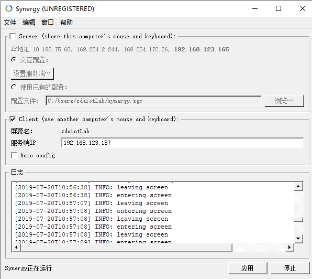Maximize the Synergy window

[278, 8]
